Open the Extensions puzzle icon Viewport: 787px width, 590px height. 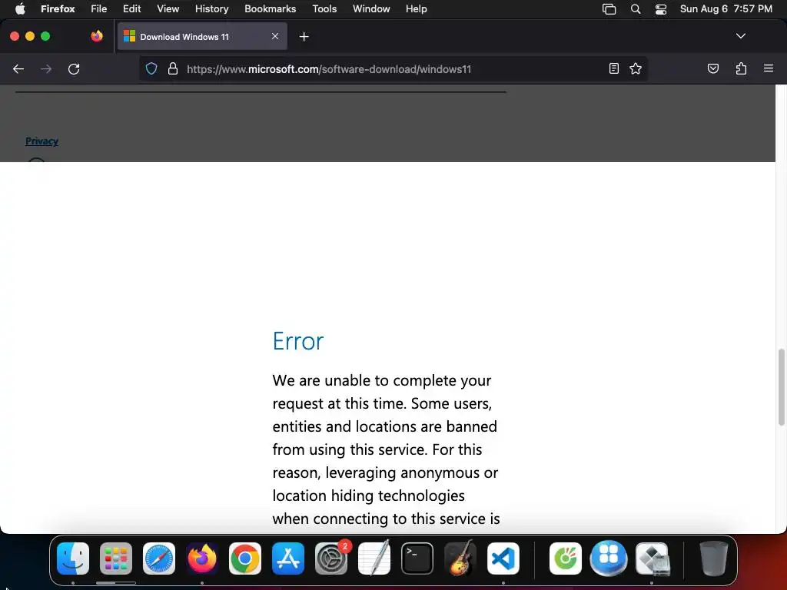(741, 68)
